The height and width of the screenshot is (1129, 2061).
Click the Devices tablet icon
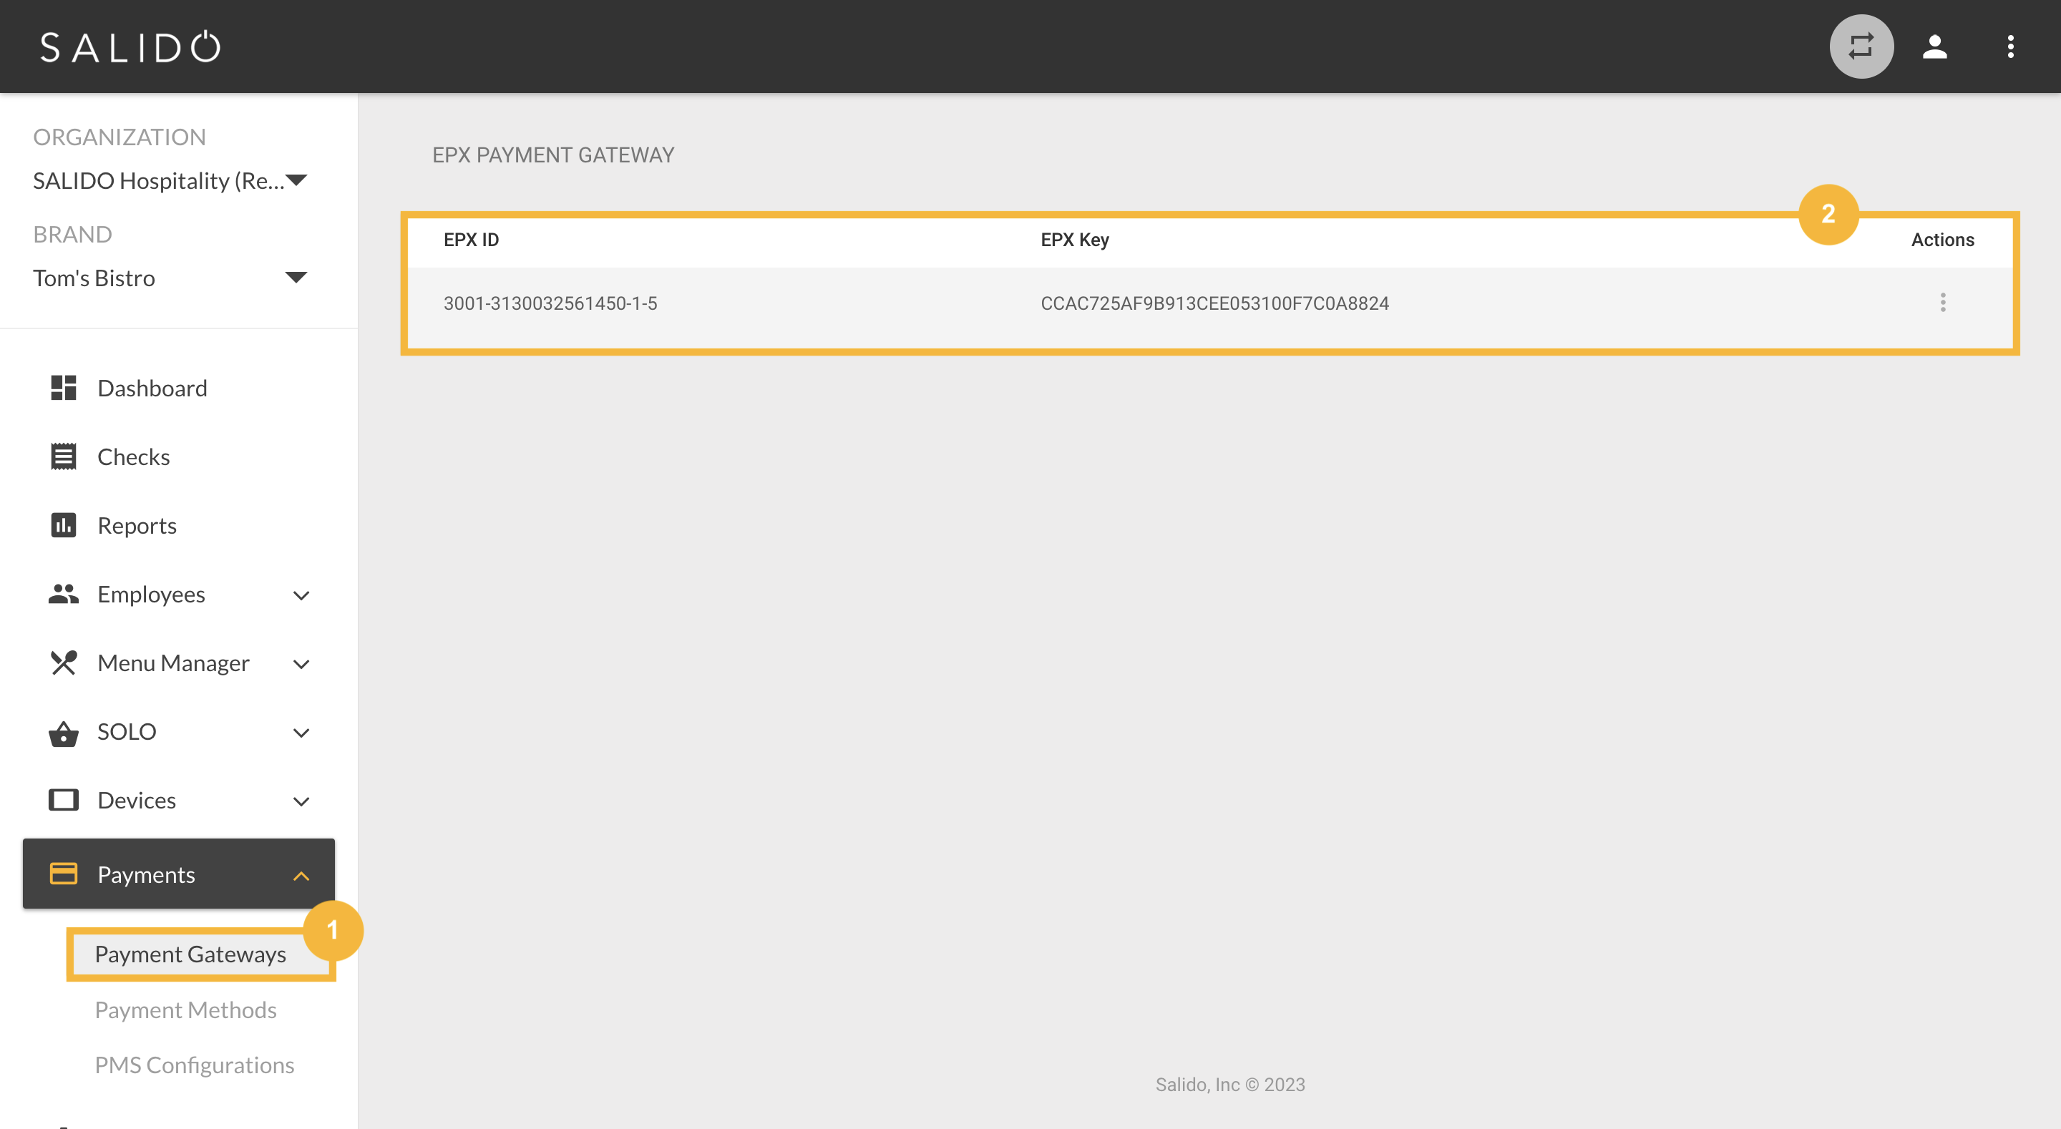pyautogui.click(x=63, y=800)
